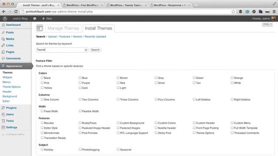This screenshot has height=156, width=278.
Task: Tick the Flexible Width checkbox
Action: (80, 111)
